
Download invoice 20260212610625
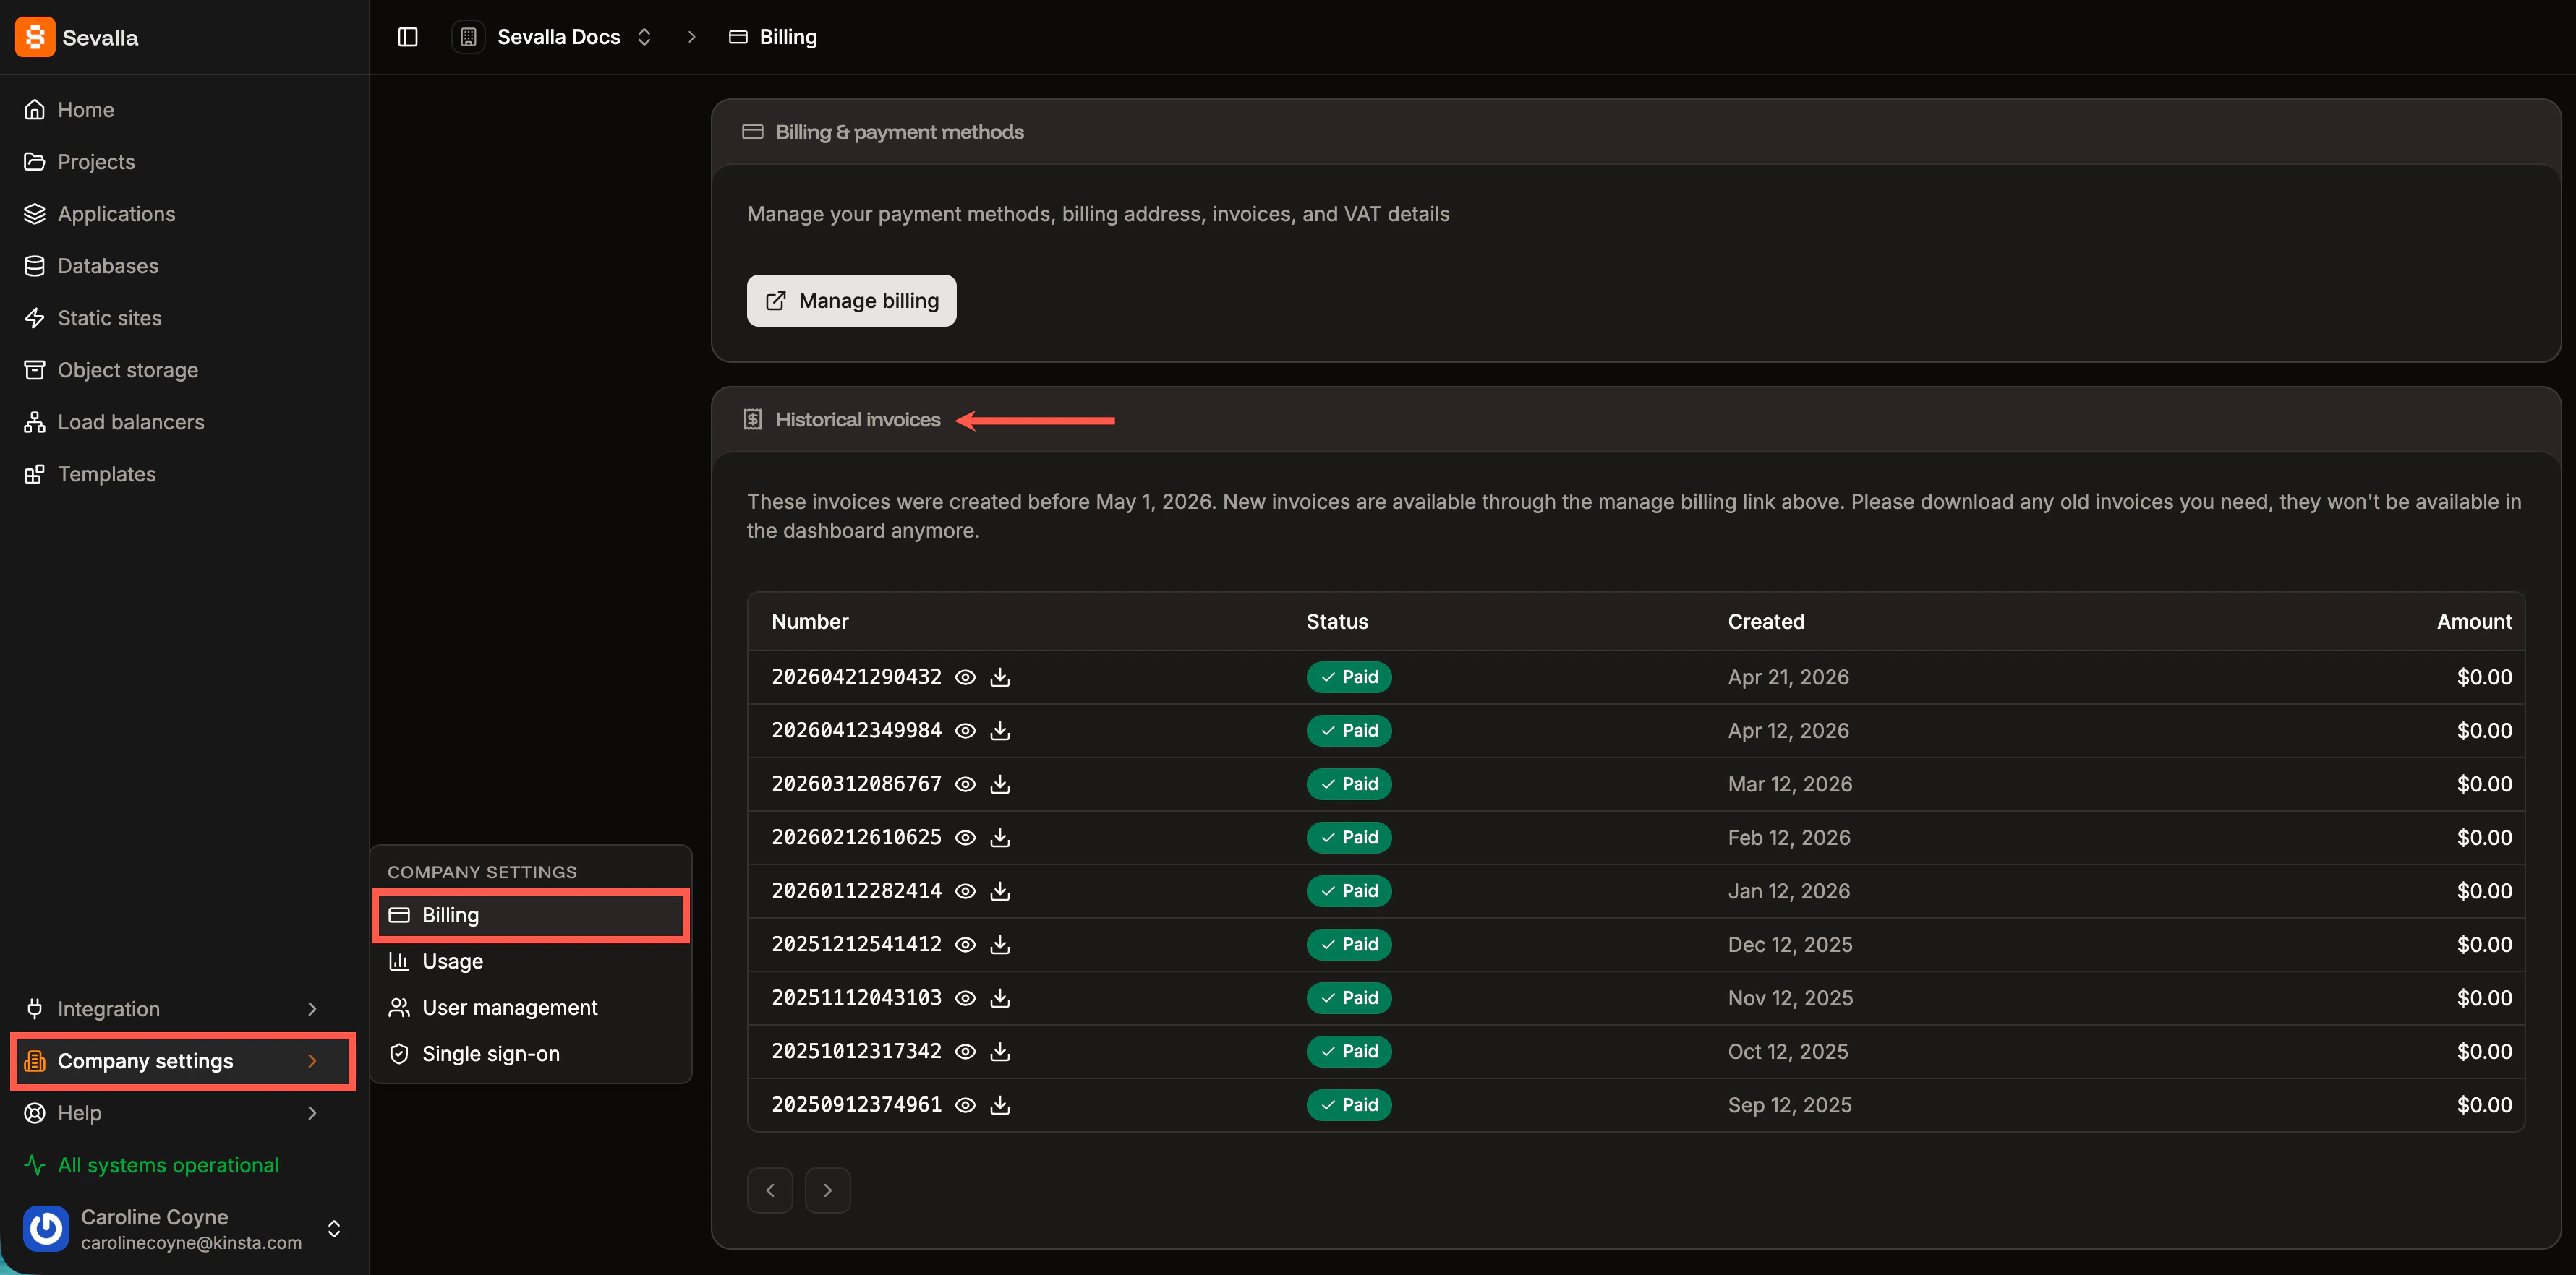pyautogui.click(x=999, y=837)
